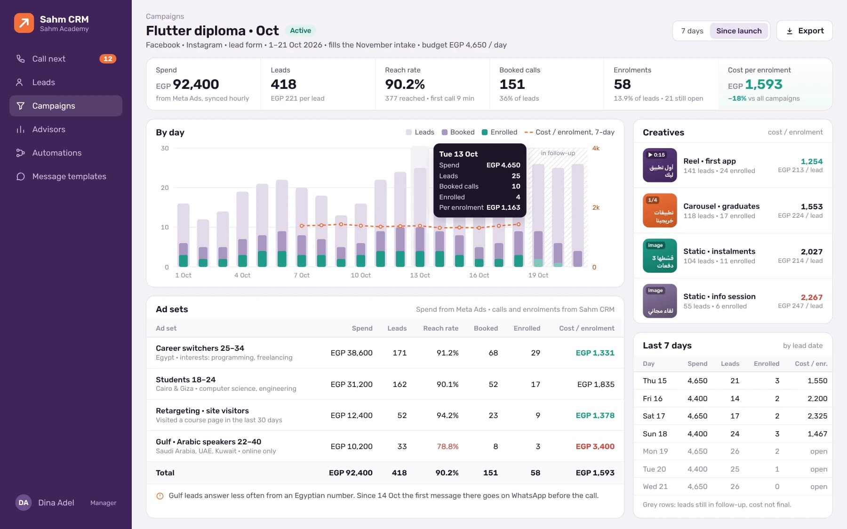Open Reel first app creative thumbnail
The height and width of the screenshot is (529, 847).
[x=660, y=165]
